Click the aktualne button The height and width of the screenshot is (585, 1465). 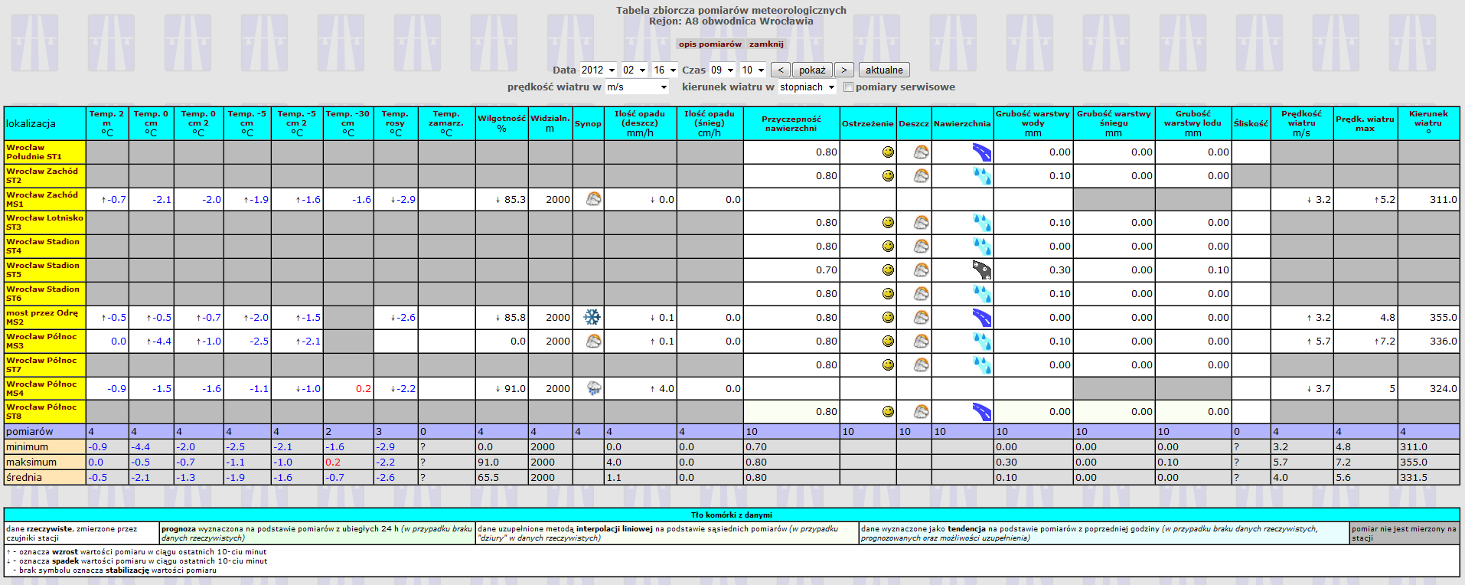point(884,70)
